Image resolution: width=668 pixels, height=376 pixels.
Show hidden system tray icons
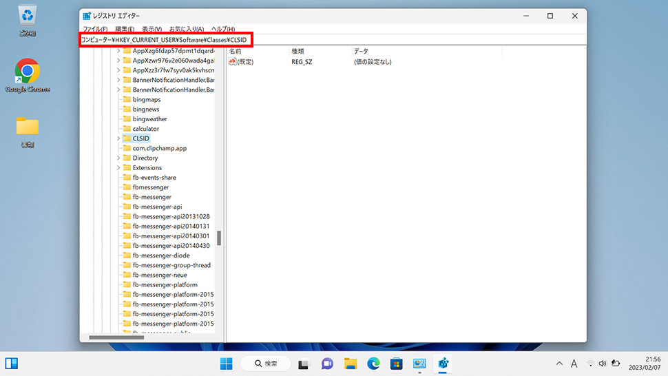coord(559,364)
